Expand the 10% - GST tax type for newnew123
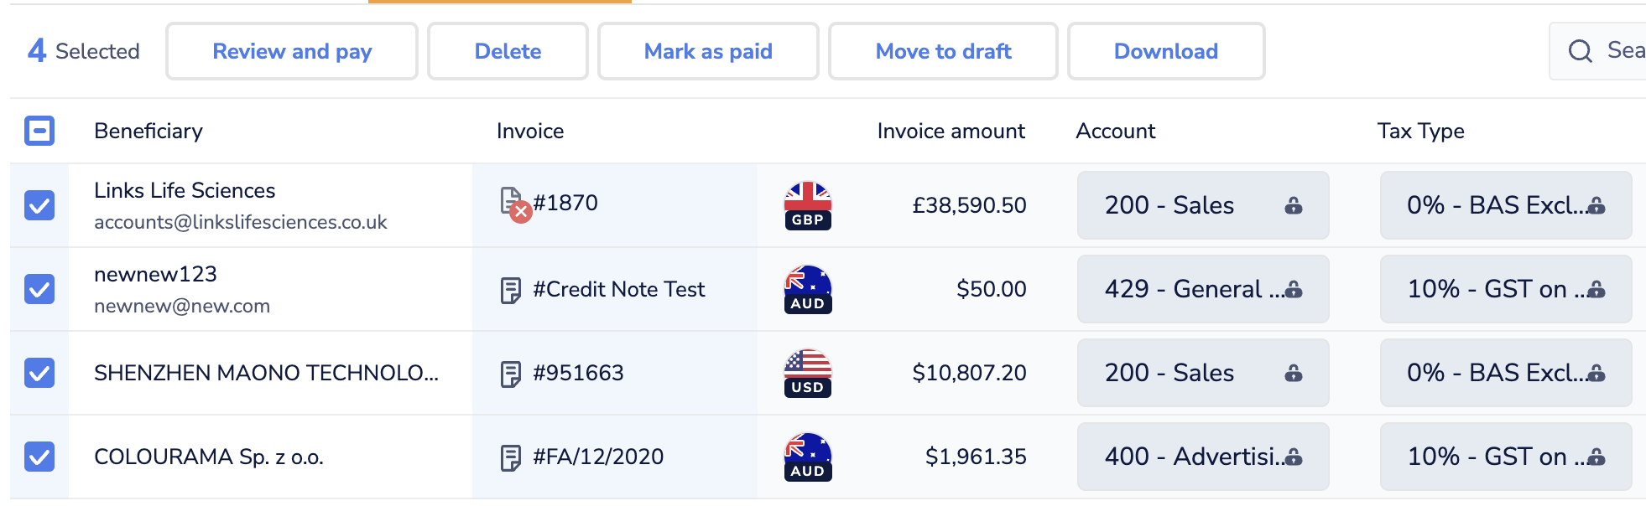Screen dimensions: 1646x506 [1505, 289]
